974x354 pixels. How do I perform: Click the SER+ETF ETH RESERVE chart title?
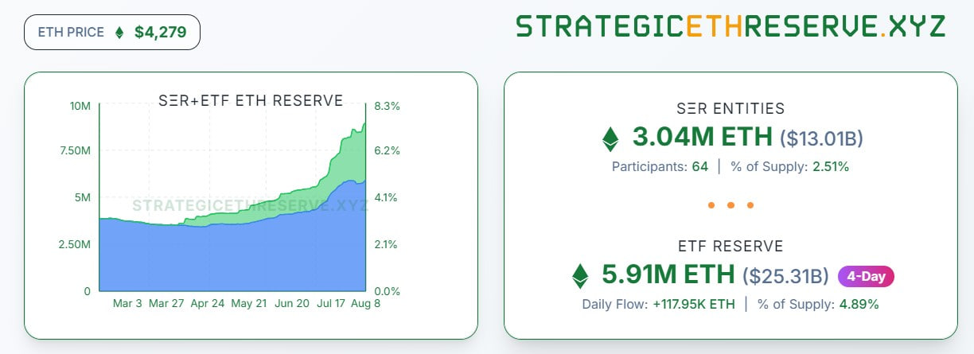[x=251, y=101]
